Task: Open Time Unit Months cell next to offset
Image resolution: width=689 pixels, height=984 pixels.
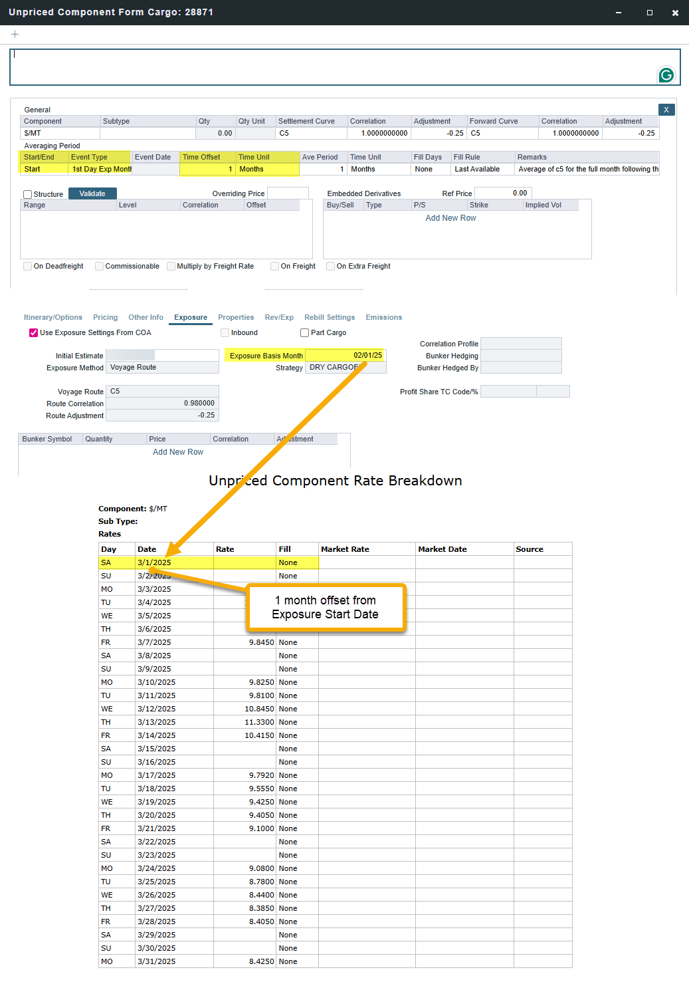Action: 268,169
